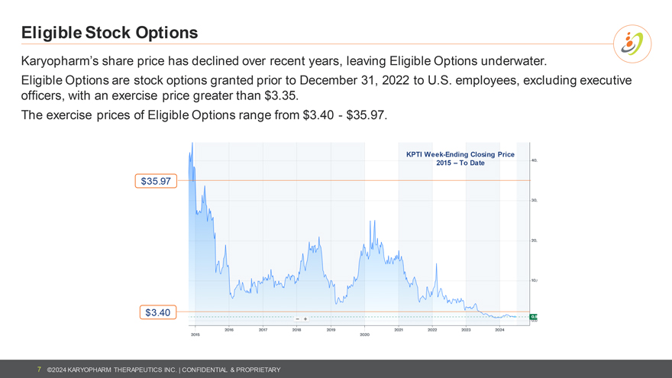Click the 2018 label on the time axis
The width and height of the screenshot is (672, 378).
click(x=296, y=329)
